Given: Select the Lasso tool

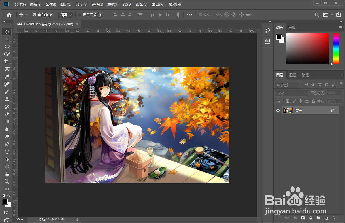Looking at the screenshot, I should (7, 47).
